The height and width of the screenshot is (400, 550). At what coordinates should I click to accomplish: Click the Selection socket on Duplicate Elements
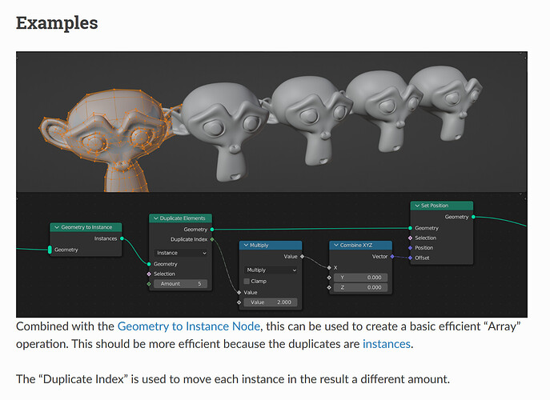pyautogui.click(x=149, y=274)
